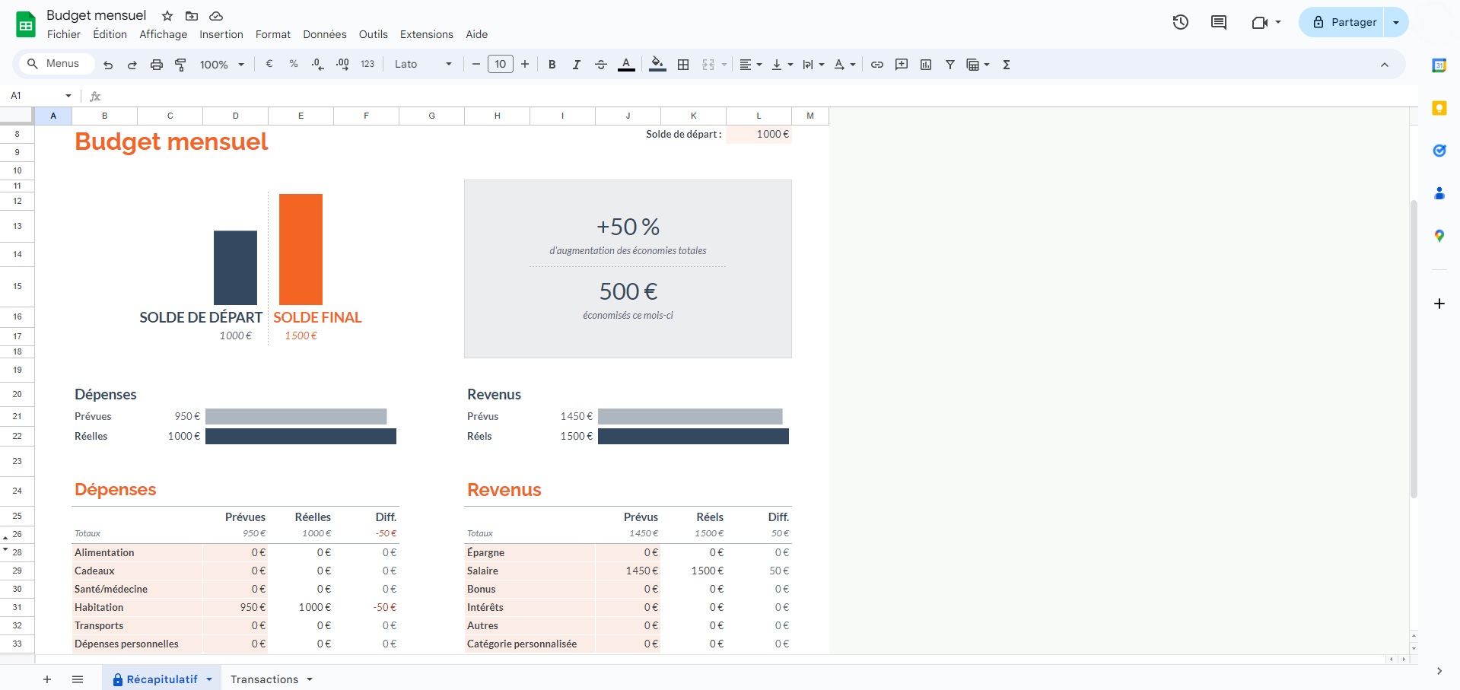Toggle italic formatting
Screen dimensions: 1460x690
(x=576, y=65)
